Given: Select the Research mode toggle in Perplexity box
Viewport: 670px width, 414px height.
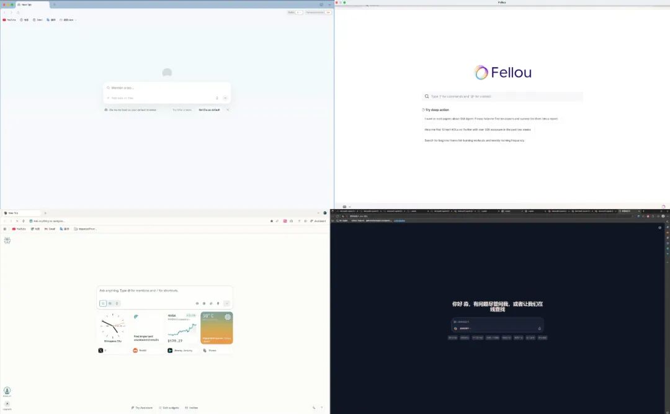Looking at the screenshot, I should point(110,304).
